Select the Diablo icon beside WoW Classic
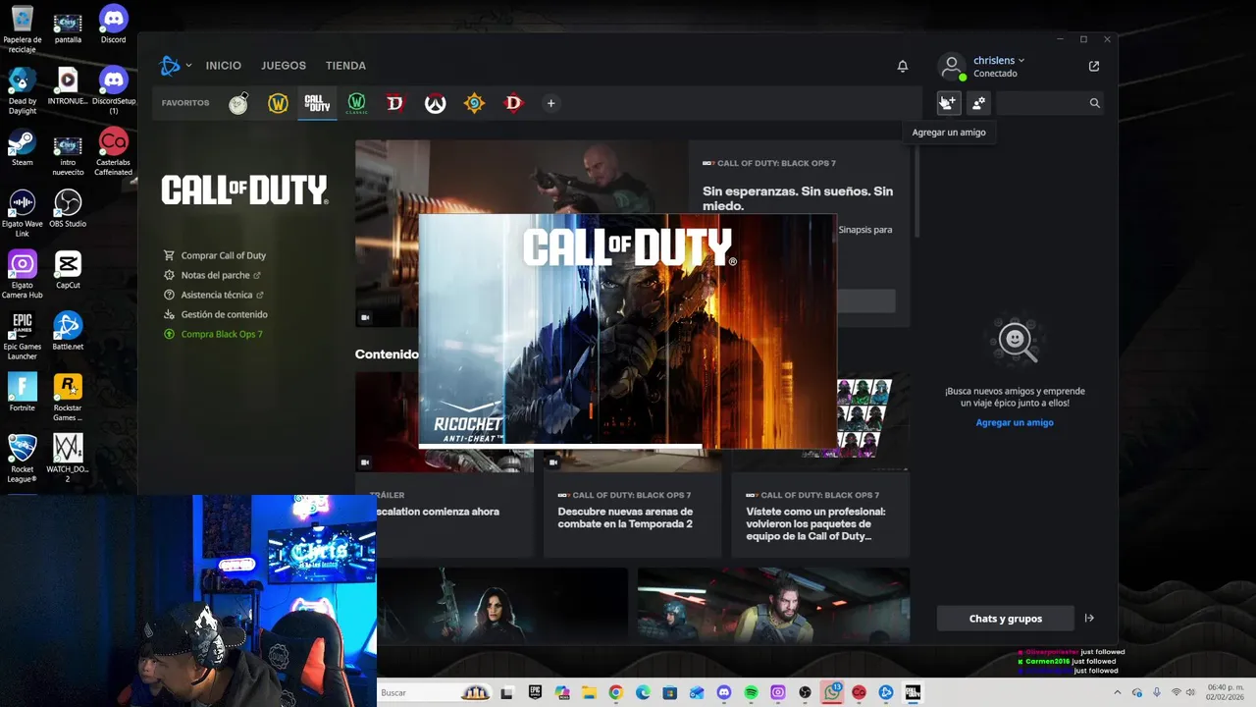 (395, 103)
